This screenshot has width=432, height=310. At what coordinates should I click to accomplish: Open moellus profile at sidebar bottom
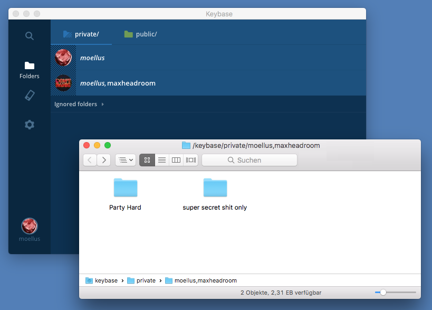(x=30, y=230)
